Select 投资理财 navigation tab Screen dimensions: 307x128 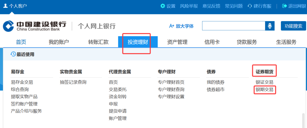point(138,42)
